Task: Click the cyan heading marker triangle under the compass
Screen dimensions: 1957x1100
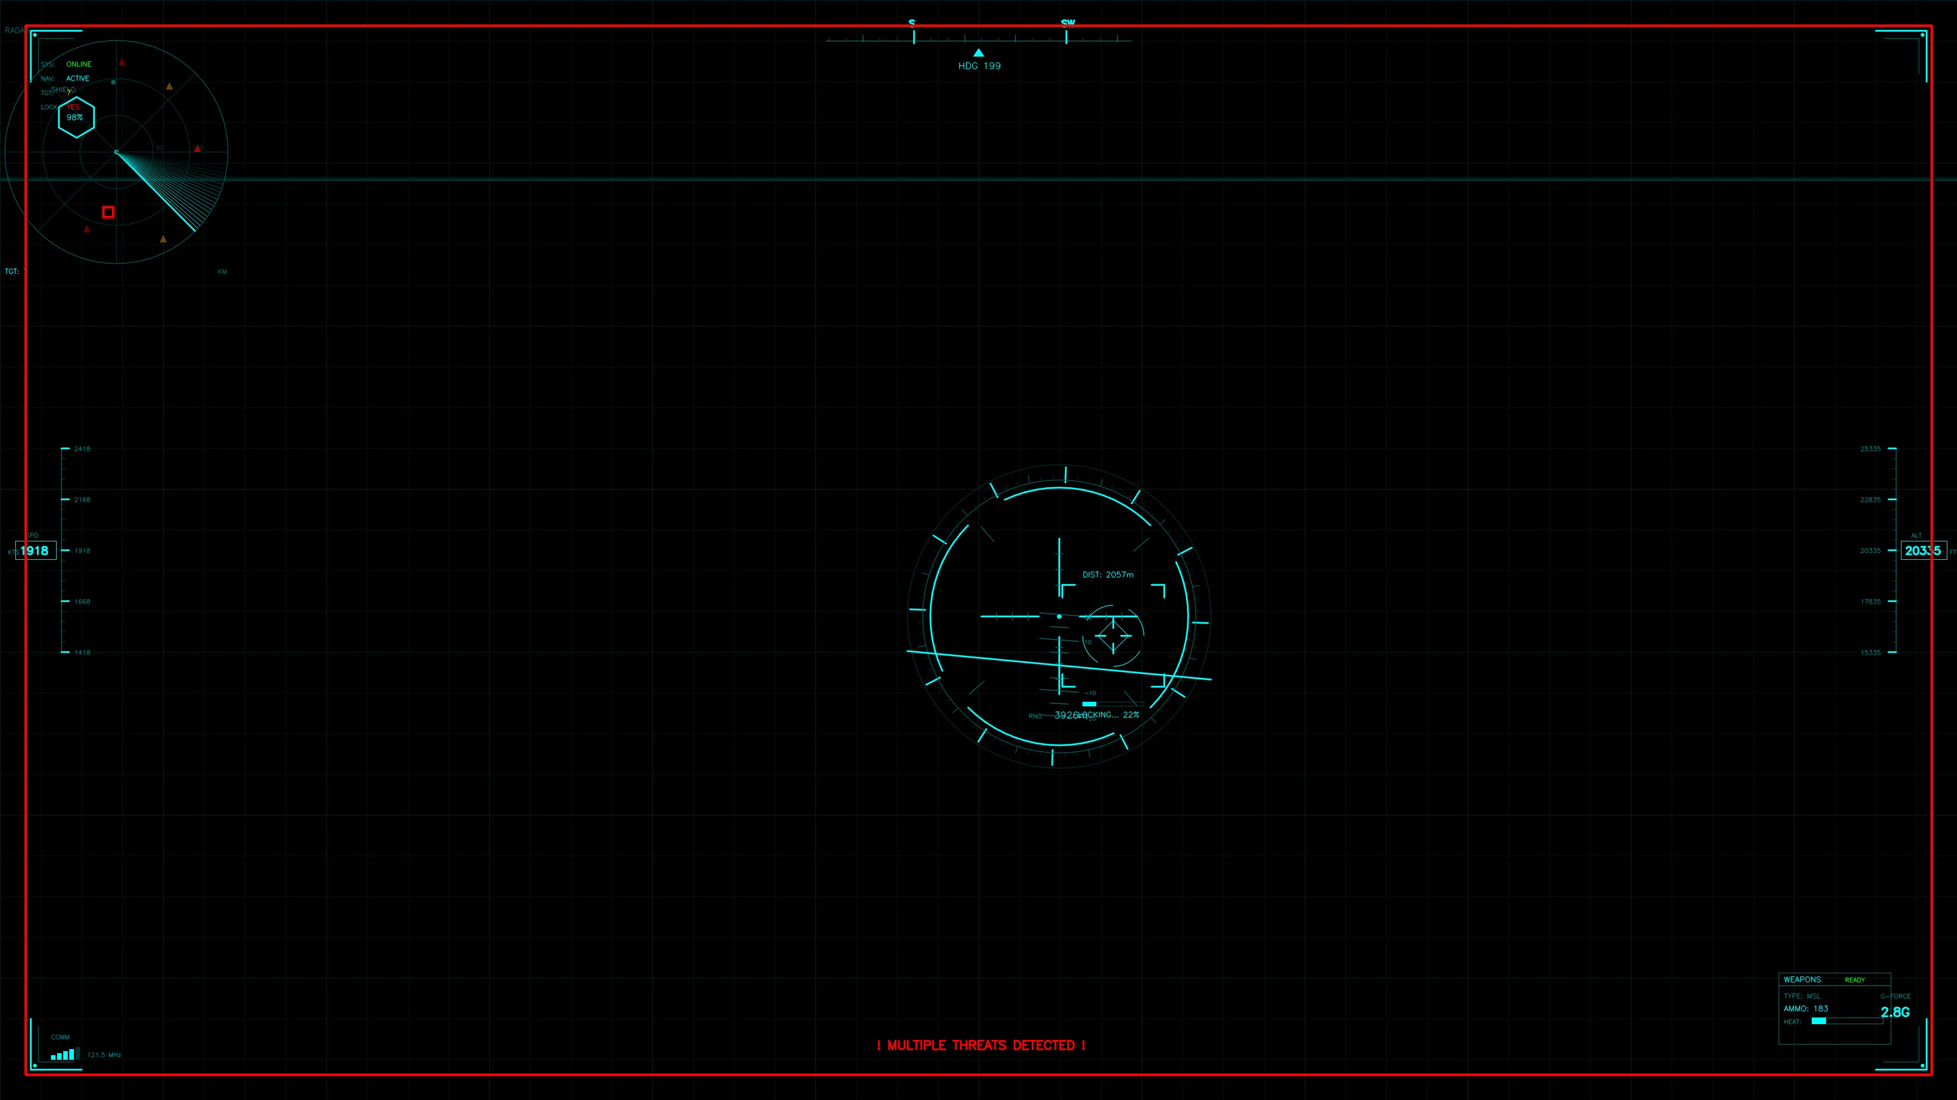Action: click(978, 52)
